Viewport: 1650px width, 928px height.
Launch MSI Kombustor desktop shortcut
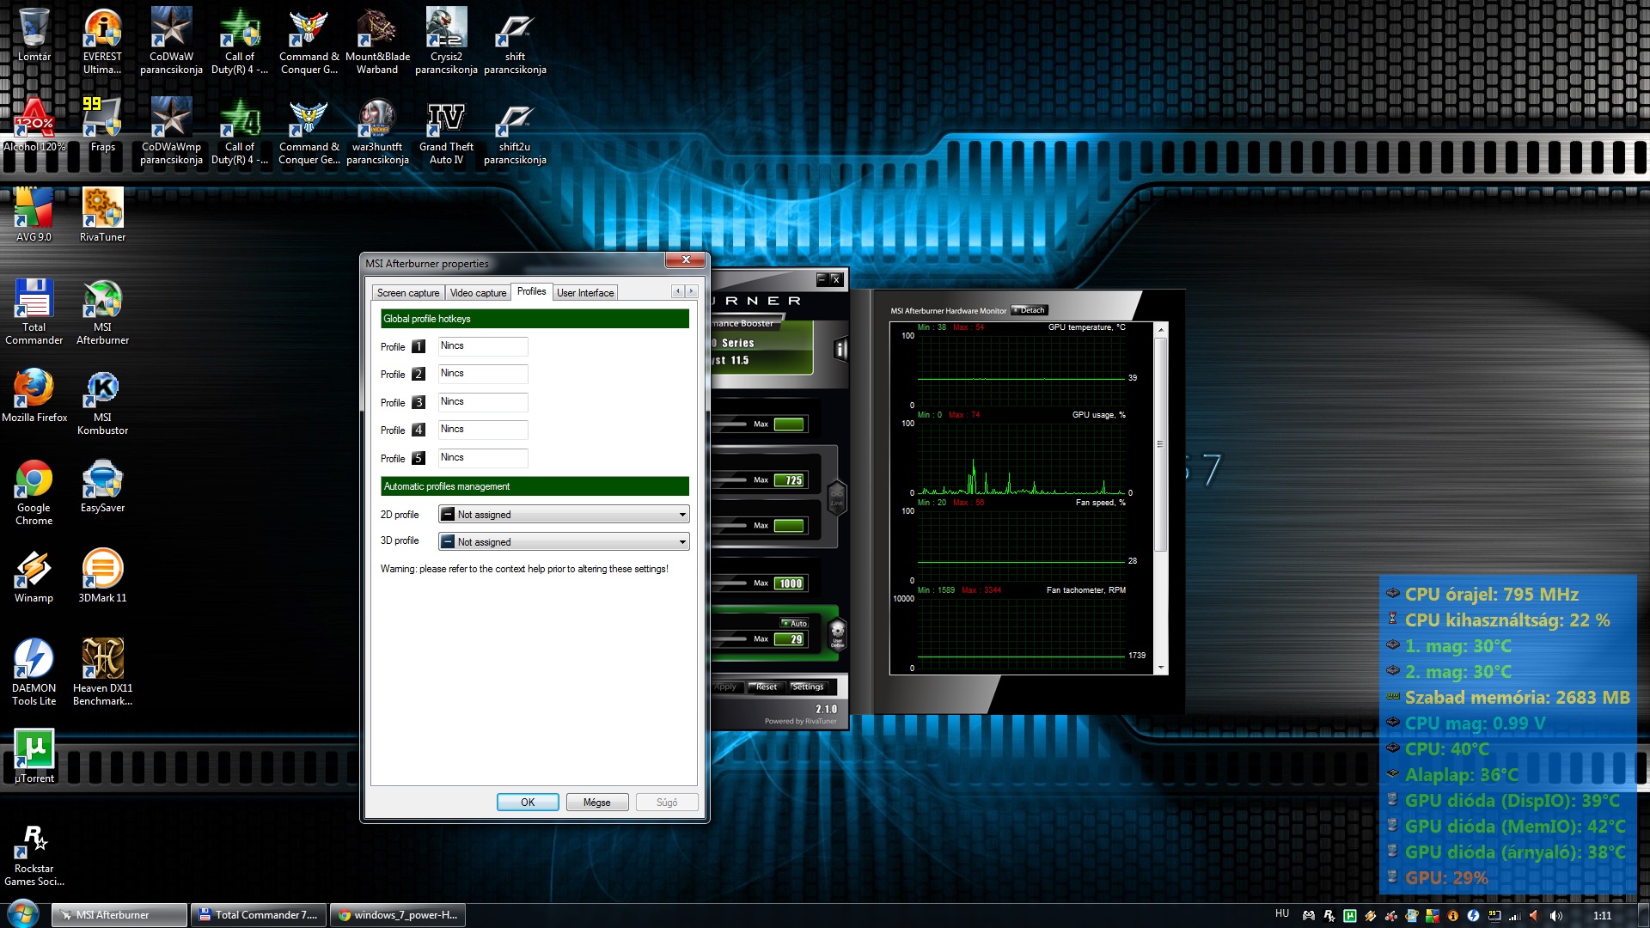tap(102, 401)
